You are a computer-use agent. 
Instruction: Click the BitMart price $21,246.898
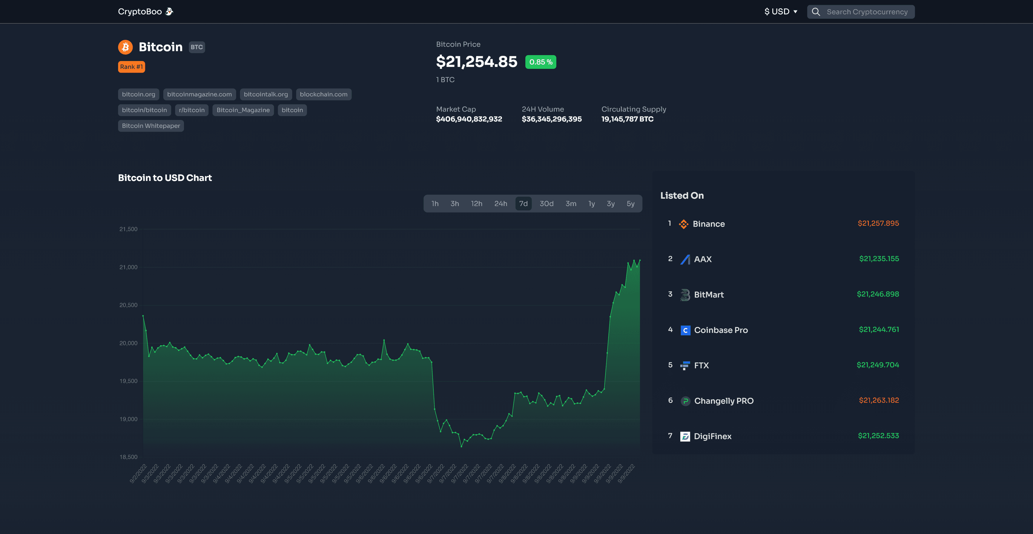[x=878, y=294]
